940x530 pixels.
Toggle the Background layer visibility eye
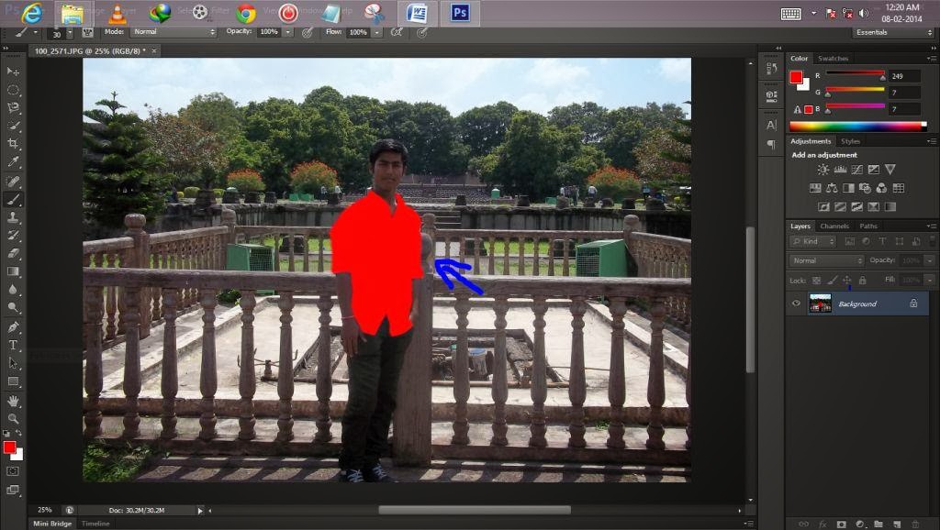tap(796, 303)
